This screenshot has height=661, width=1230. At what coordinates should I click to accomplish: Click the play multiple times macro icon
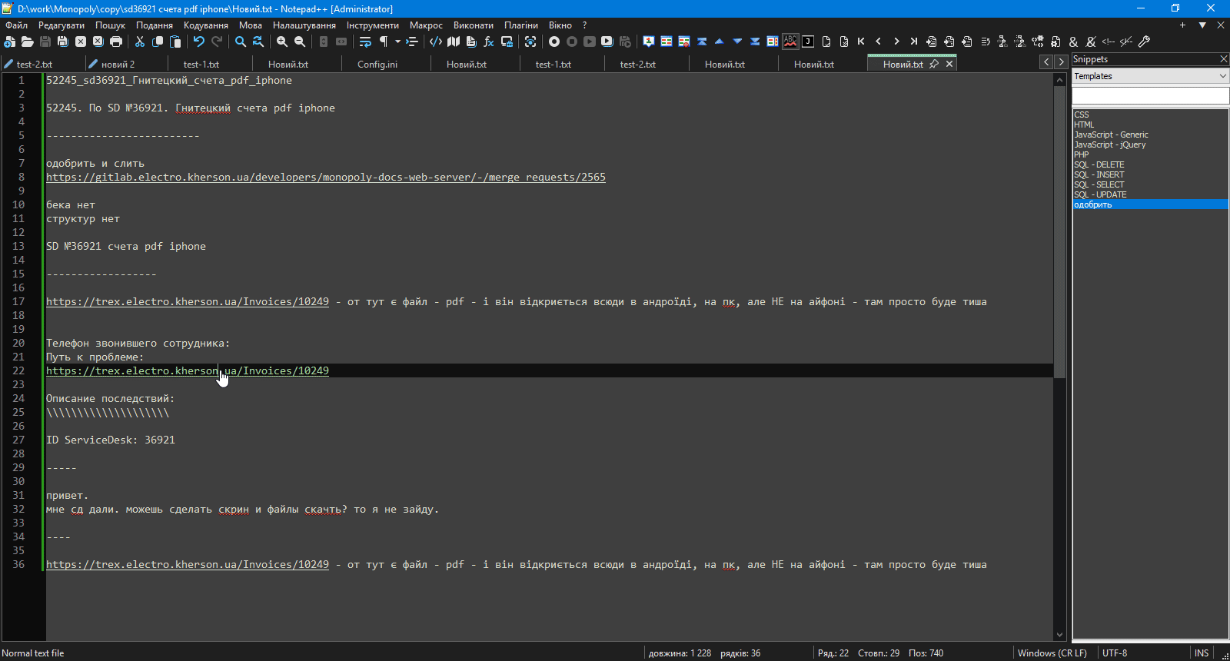[607, 42]
